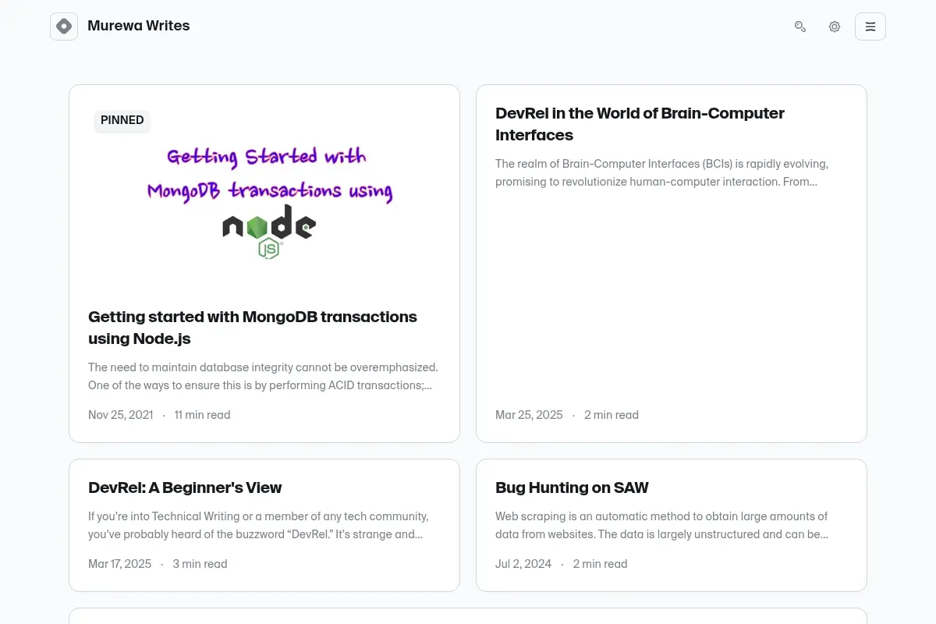Open the MongoDB transactions Node.js cover image
The height and width of the screenshot is (624, 936).
(264, 196)
